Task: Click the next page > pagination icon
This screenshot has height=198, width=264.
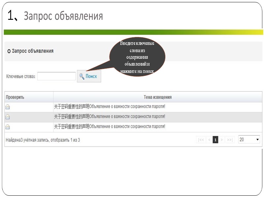Action: (222, 139)
